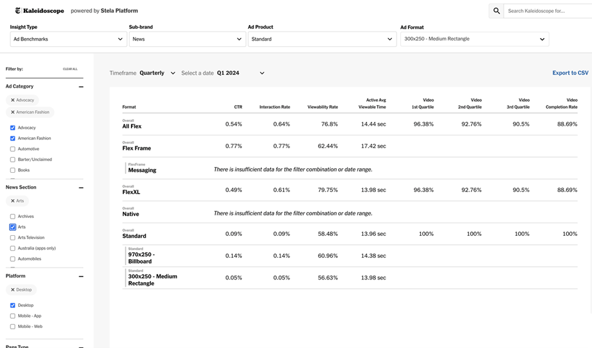
Task: Remove the Advocacy filter chip
Action: pos(13,101)
